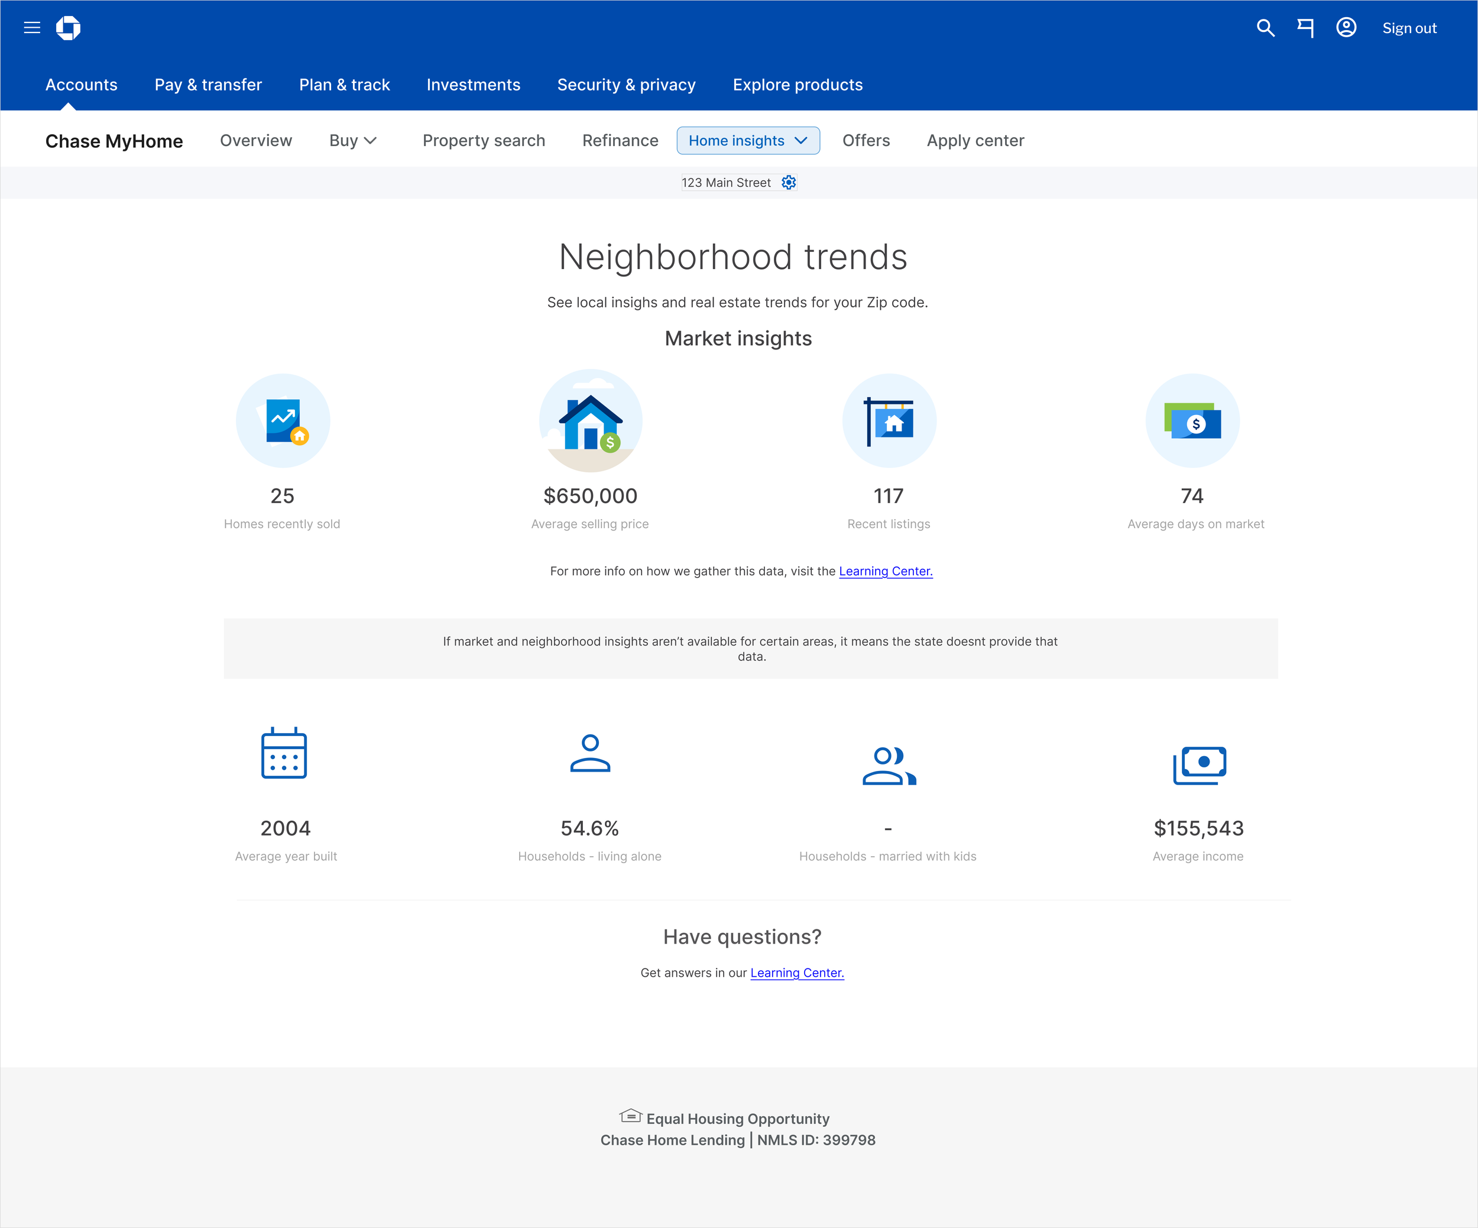
Task: Click the 54.6% households living alone value
Action: [590, 828]
